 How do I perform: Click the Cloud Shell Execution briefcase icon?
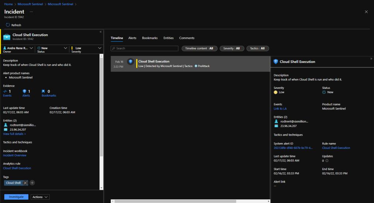pos(7,37)
